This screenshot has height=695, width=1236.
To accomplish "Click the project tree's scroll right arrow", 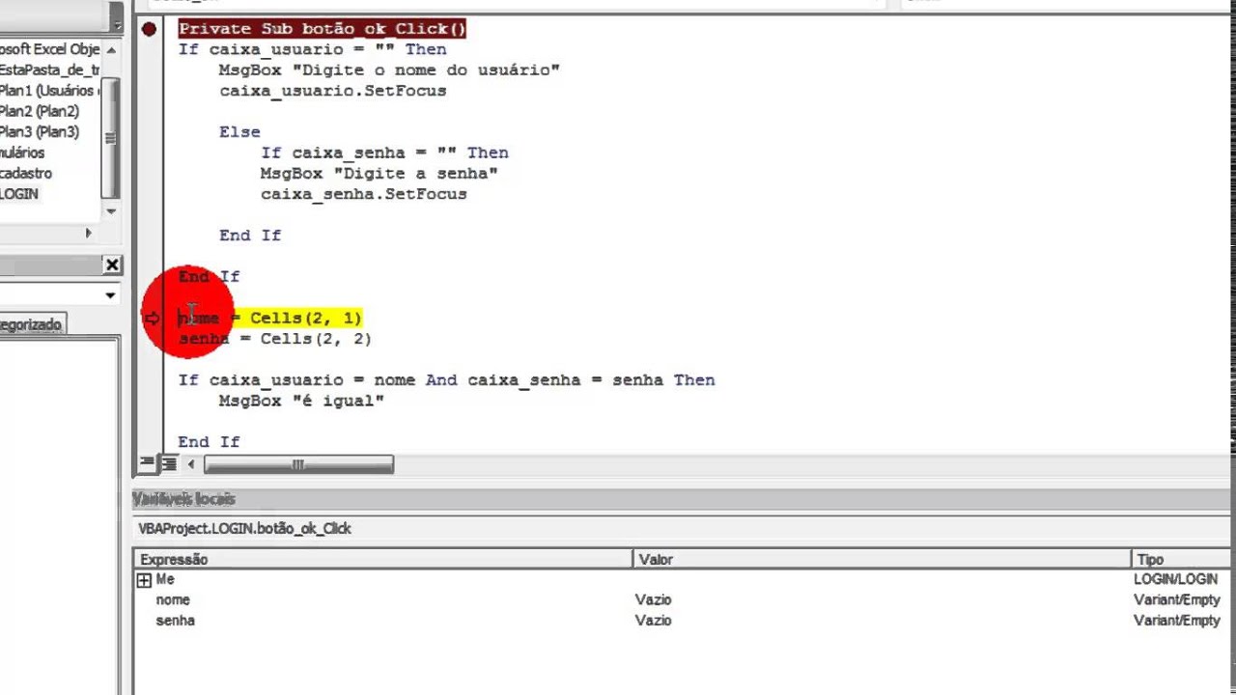I will (89, 234).
